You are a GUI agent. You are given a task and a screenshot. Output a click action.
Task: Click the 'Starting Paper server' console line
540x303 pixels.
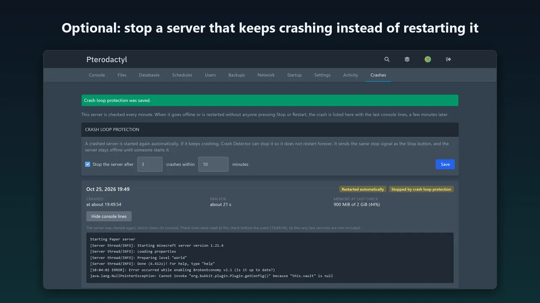click(113, 239)
